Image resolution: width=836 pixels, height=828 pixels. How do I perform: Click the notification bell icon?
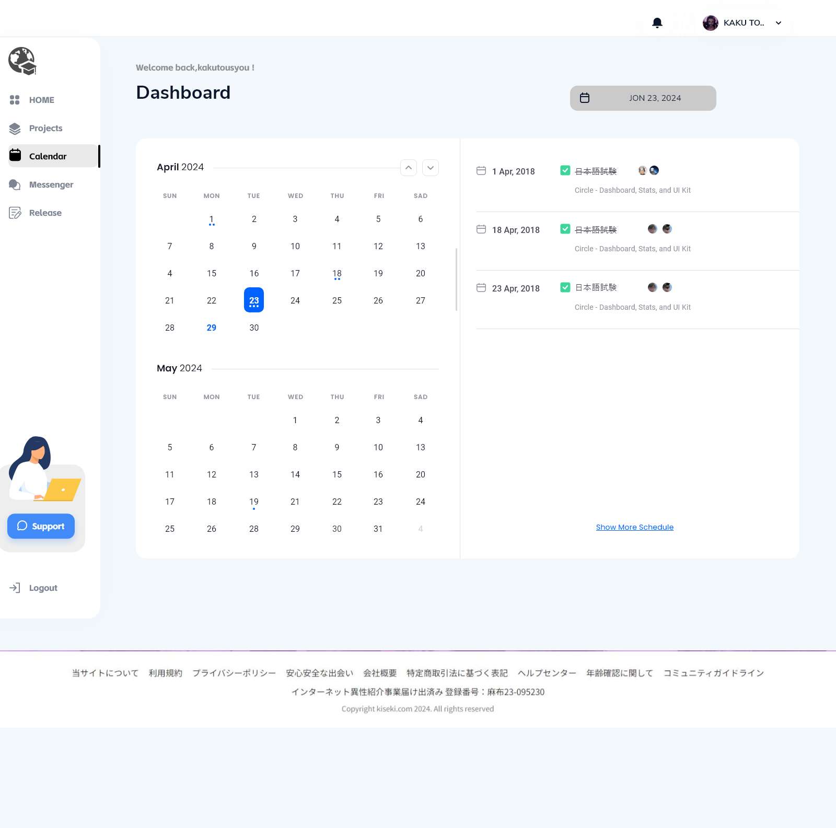657,23
